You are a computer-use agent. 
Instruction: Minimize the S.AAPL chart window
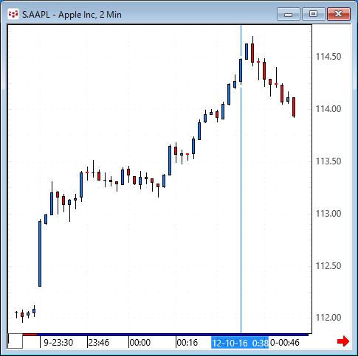pyautogui.click(x=289, y=14)
